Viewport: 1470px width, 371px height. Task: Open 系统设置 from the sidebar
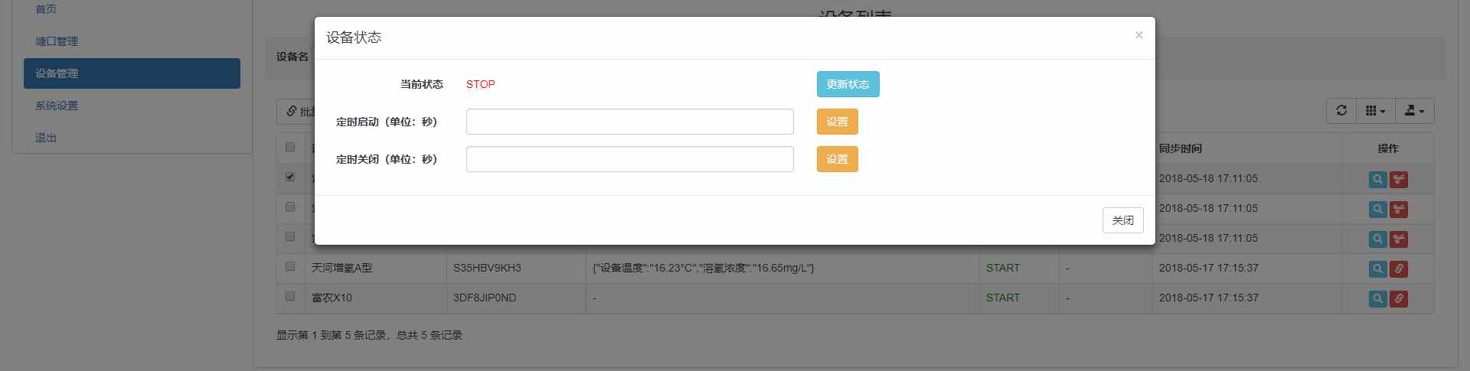(x=57, y=106)
